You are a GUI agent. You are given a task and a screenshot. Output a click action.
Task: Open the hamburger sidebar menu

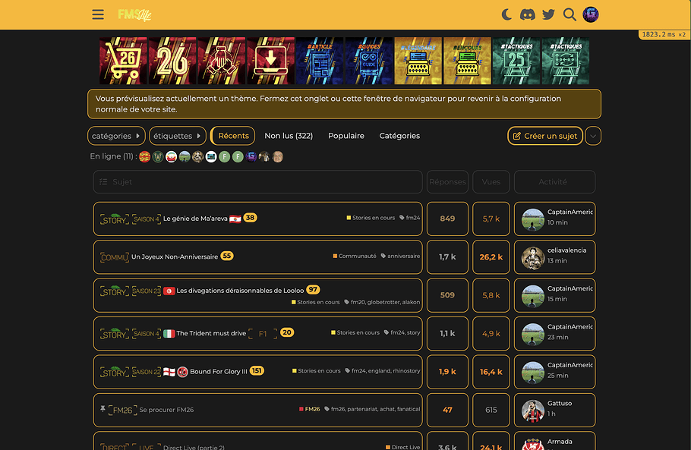(98, 14)
